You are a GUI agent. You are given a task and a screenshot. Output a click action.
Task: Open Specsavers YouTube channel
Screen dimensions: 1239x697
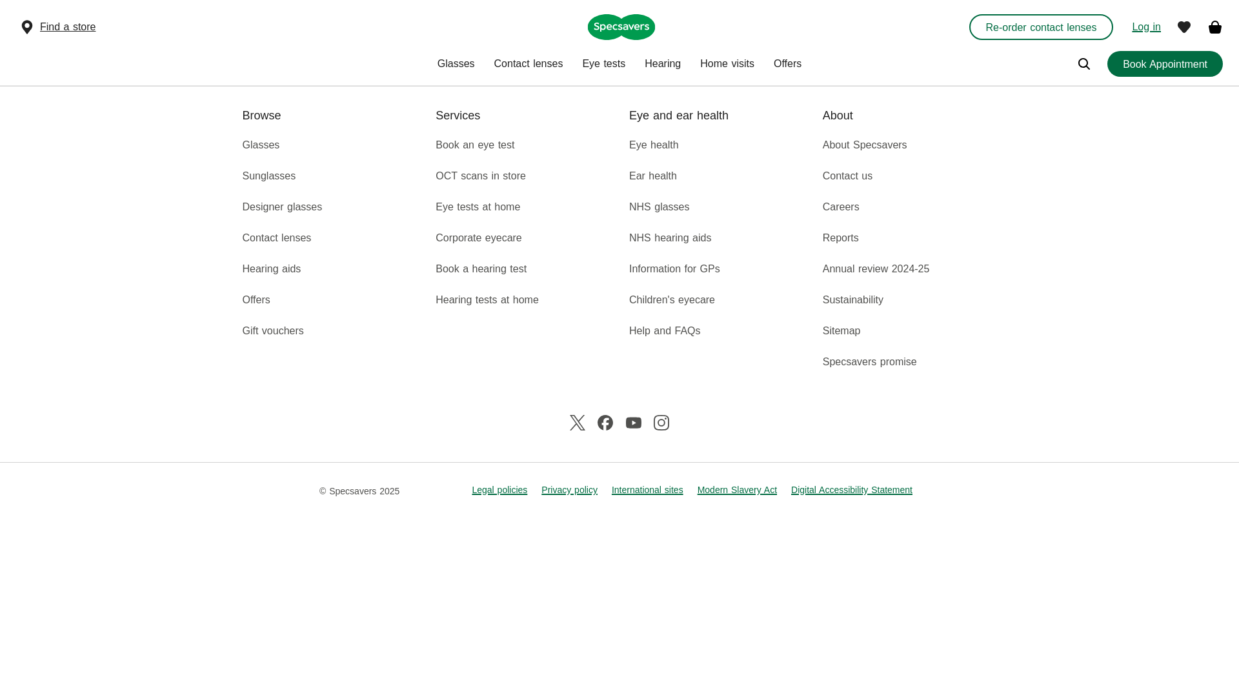point(633,423)
